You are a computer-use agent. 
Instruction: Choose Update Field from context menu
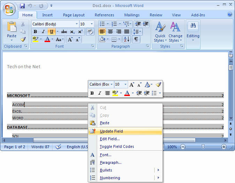pyautogui.click(x=125, y=131)
